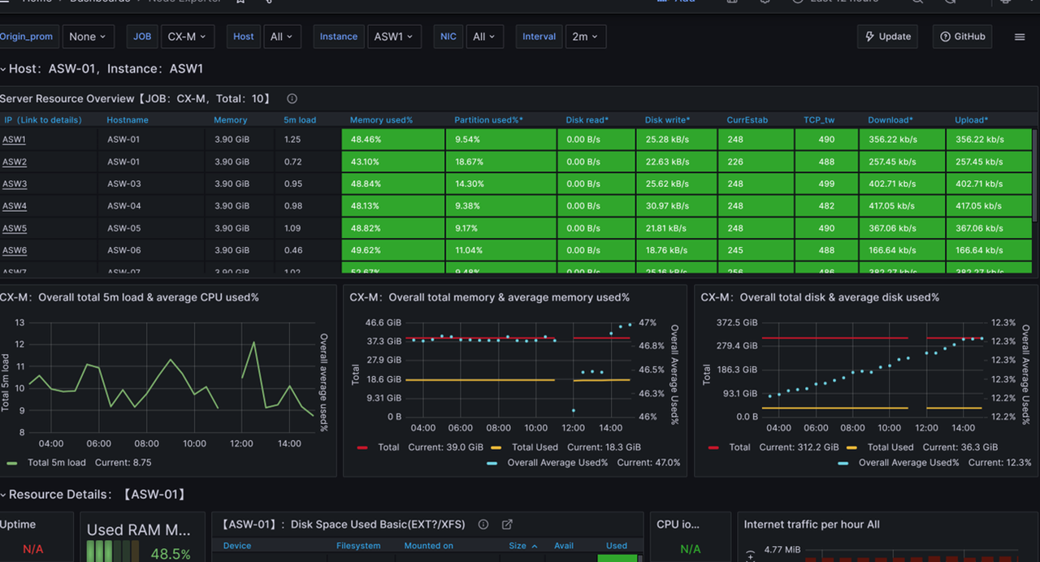The width and height of the screenshot is (1040, 562).
Task: Click info icon on Disk Space Used panel
Action: (x=483, y=525)
